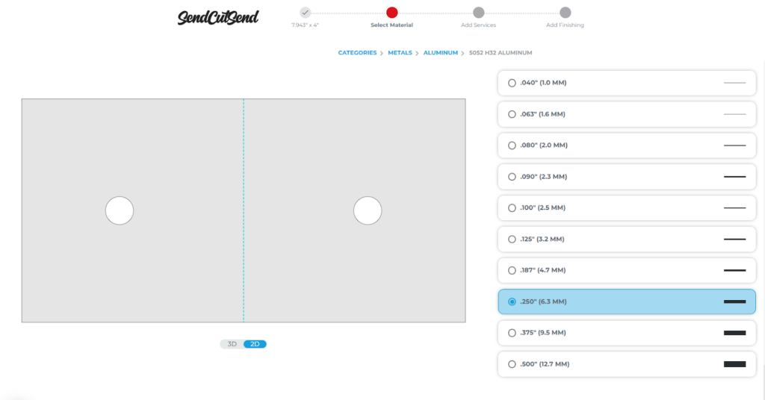Click the Add Services step circle
Viewport: 765px width, 400px height.
point(478,12)
